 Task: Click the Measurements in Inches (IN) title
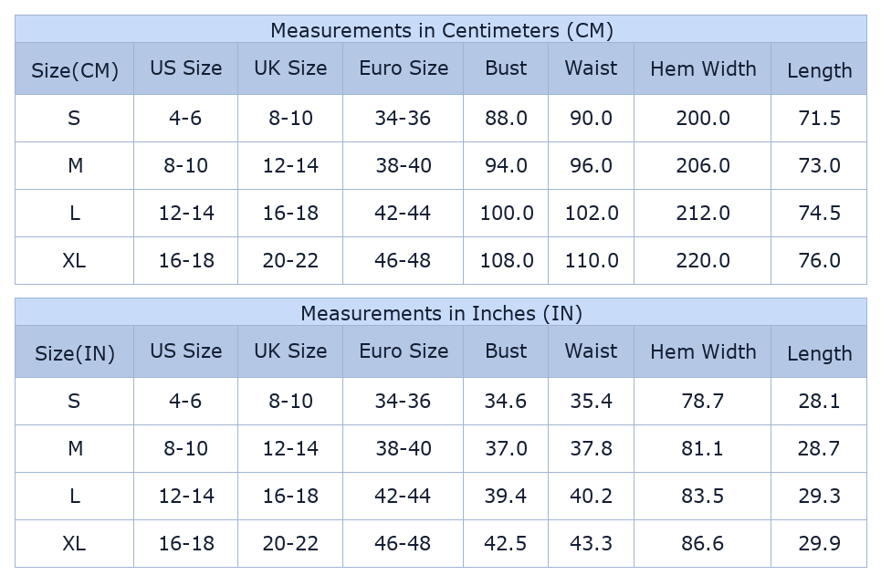(x=441, y=313)
